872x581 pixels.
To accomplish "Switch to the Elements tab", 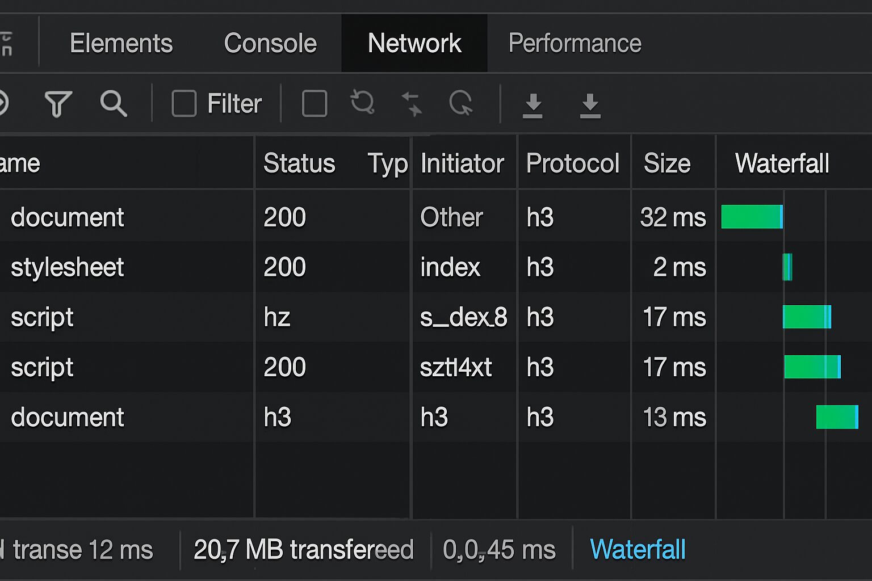I will pos(121,43).
